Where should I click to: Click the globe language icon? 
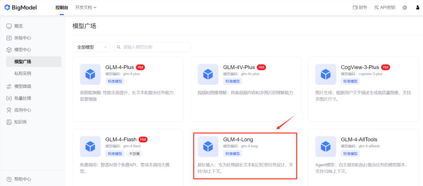tap(405, 7)
